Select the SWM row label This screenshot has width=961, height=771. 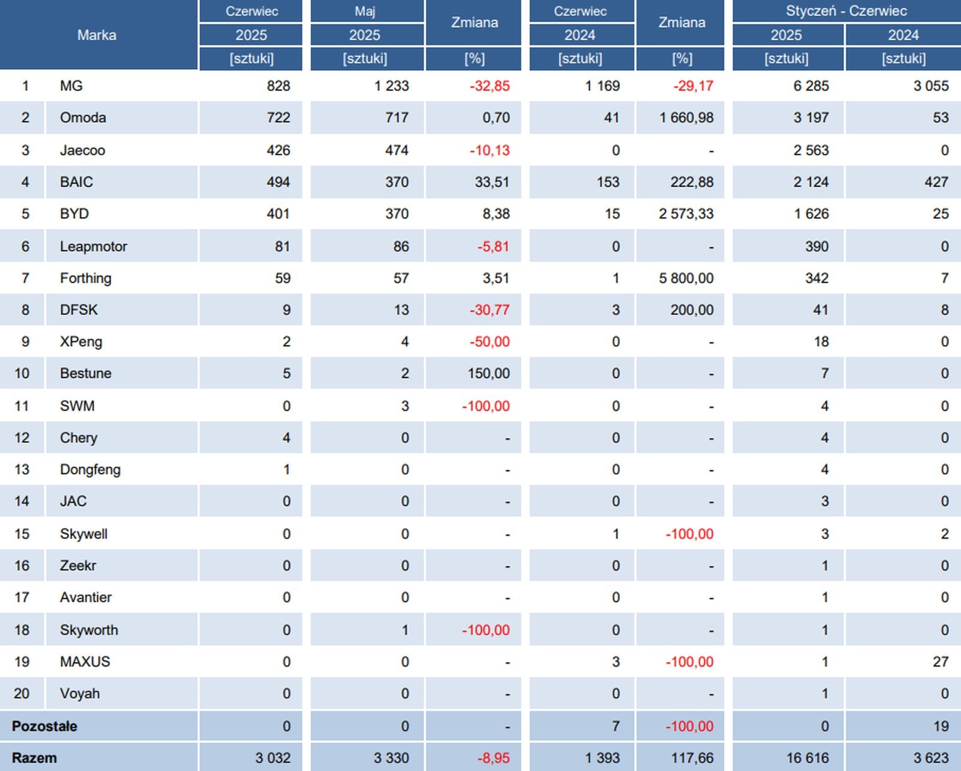[x=77, y=406]
